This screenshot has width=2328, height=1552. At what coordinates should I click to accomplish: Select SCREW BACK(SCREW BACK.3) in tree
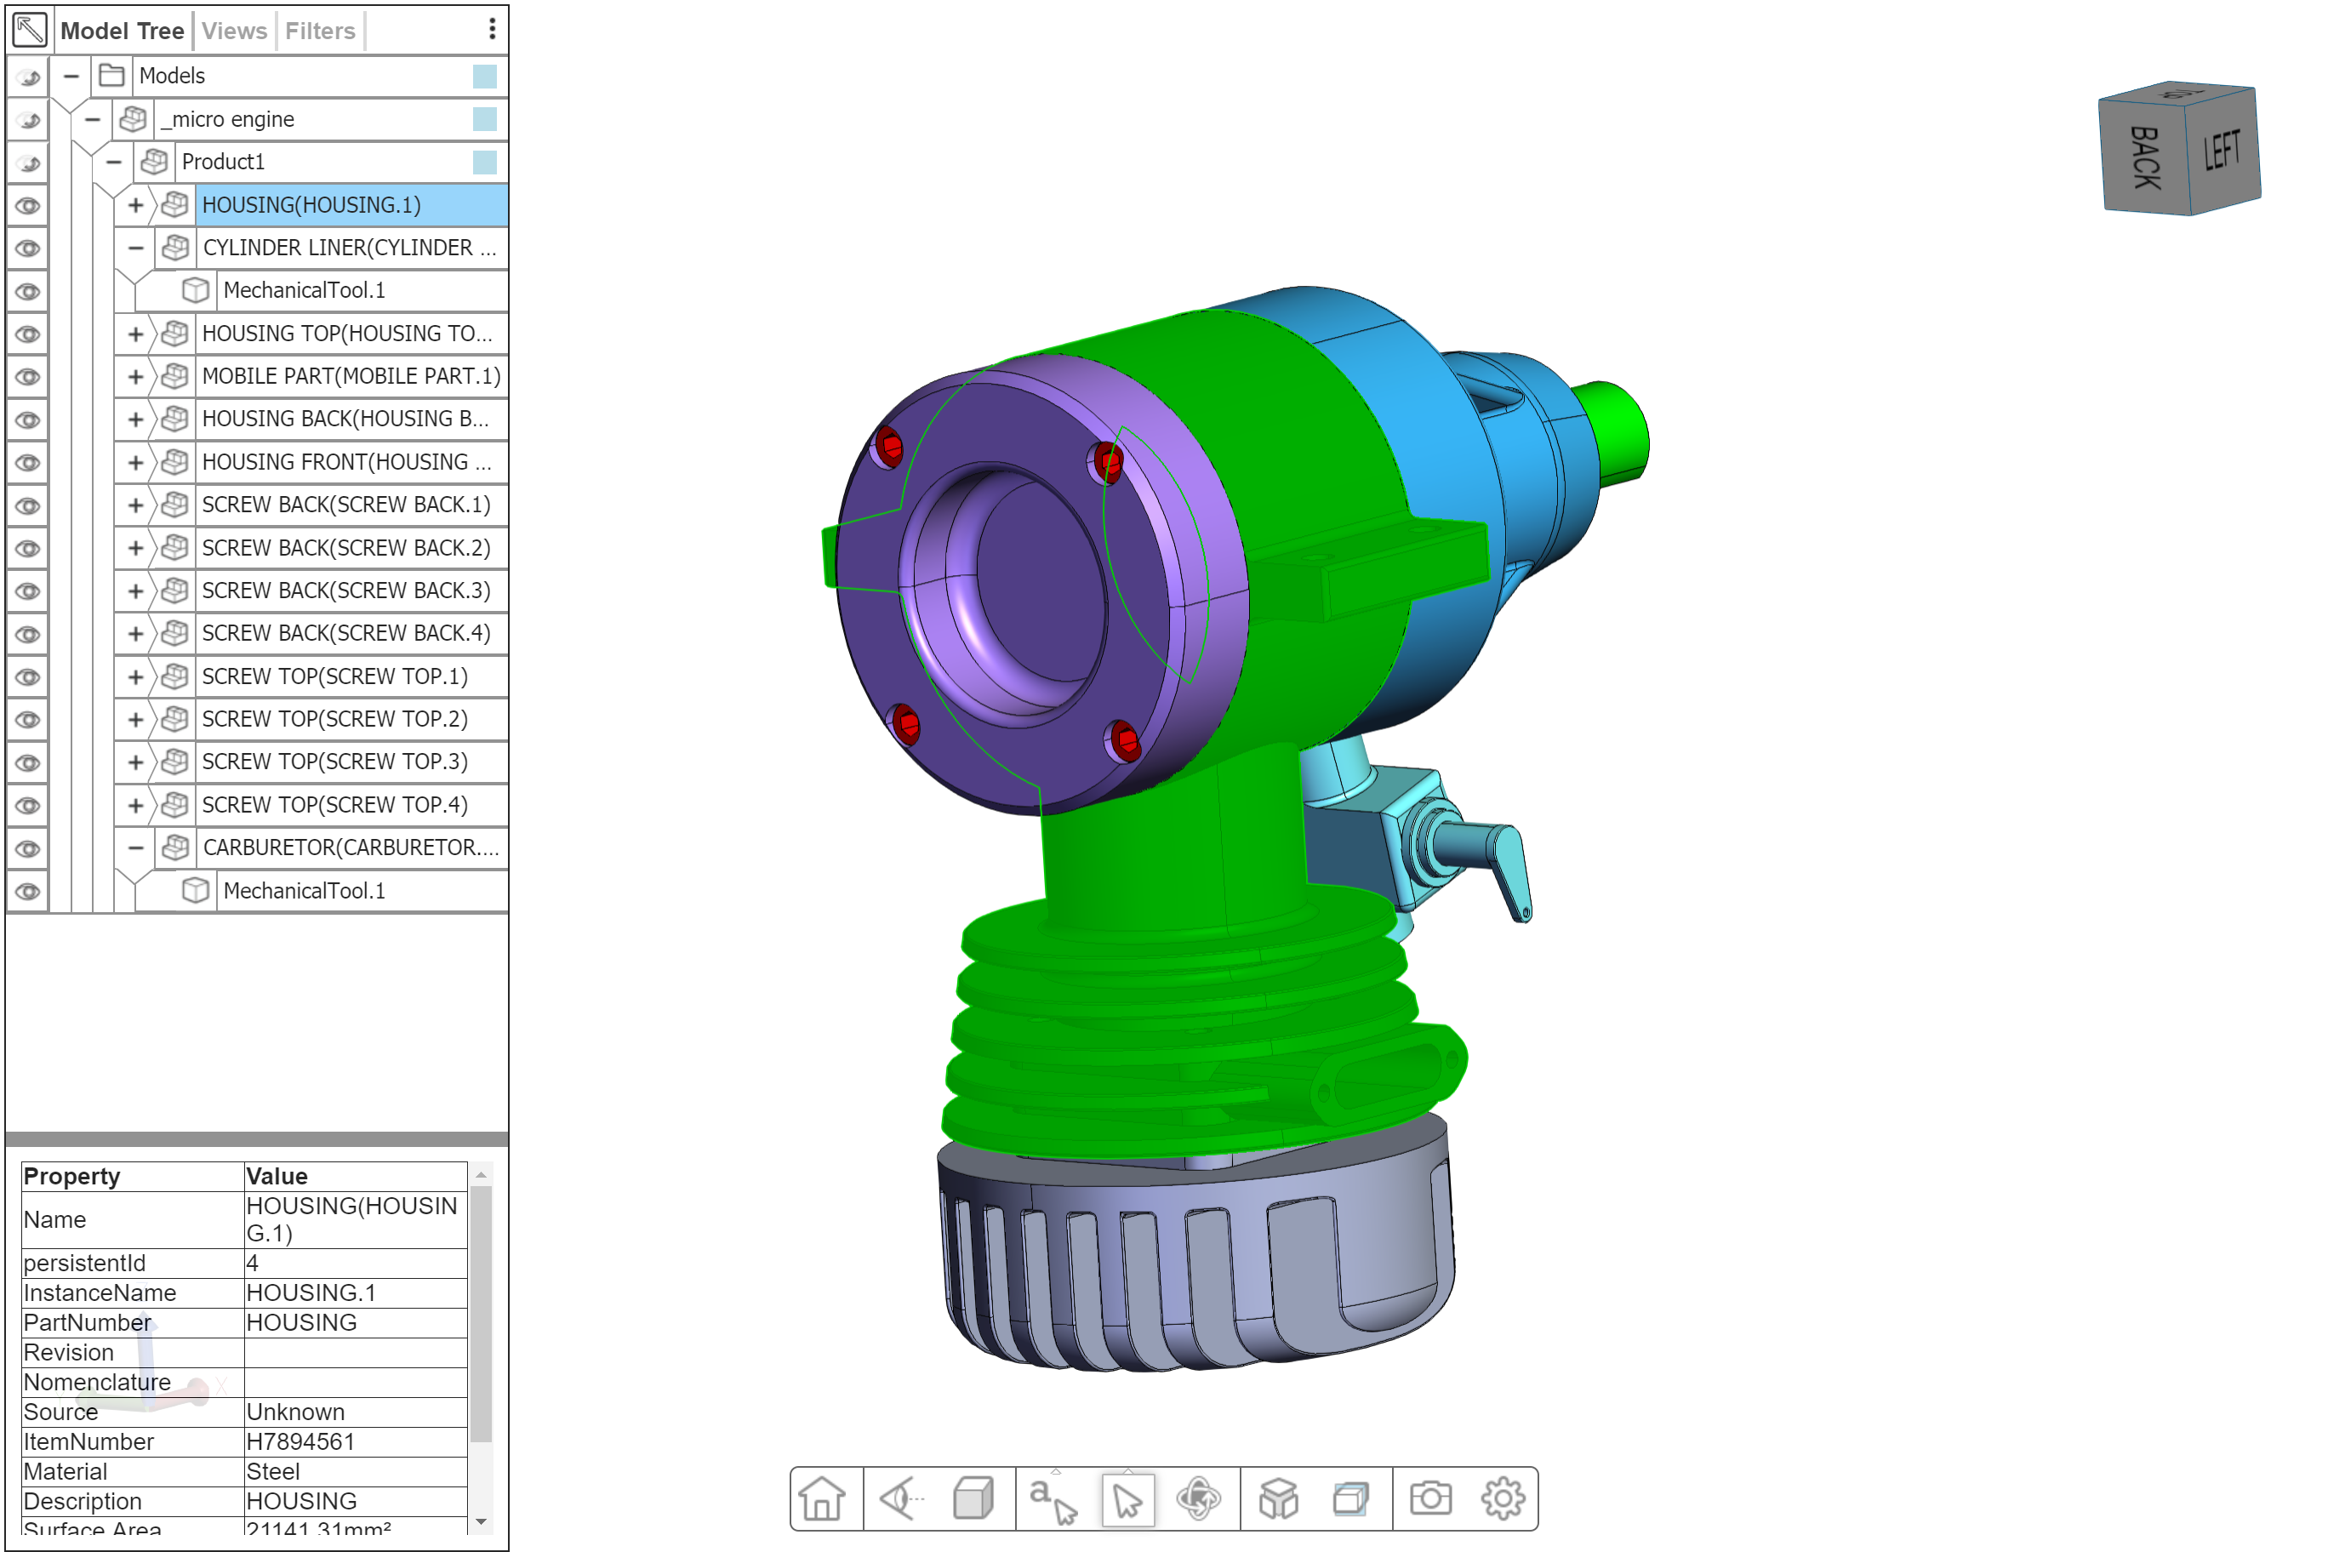point(345,591)
